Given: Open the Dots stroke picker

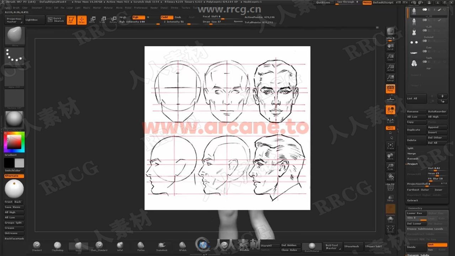Looking at the screenshot, I should click(15, 58).
